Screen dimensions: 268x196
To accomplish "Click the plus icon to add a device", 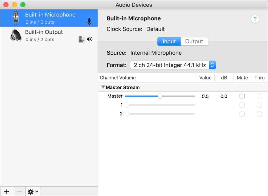I will click(x=6, y=191).
